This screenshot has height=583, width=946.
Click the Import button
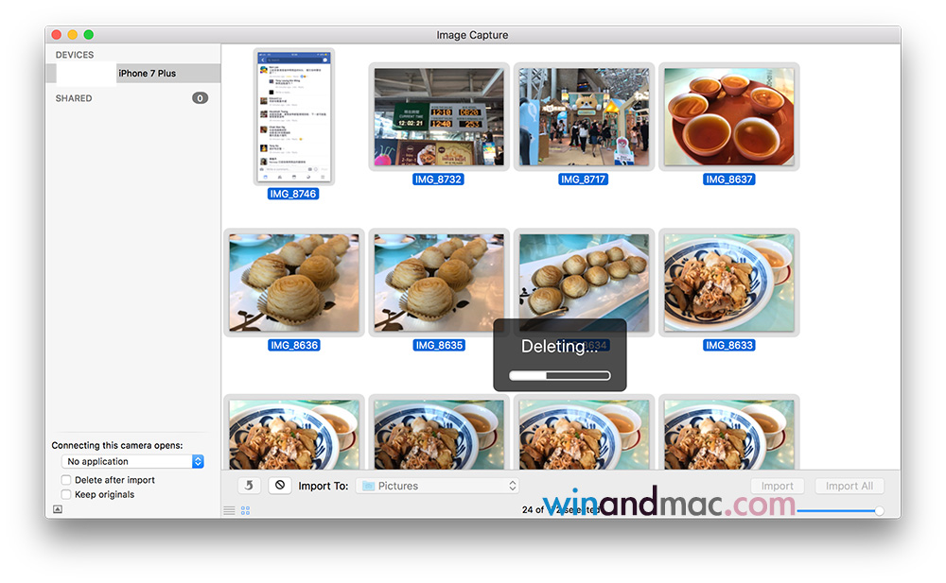777,486
